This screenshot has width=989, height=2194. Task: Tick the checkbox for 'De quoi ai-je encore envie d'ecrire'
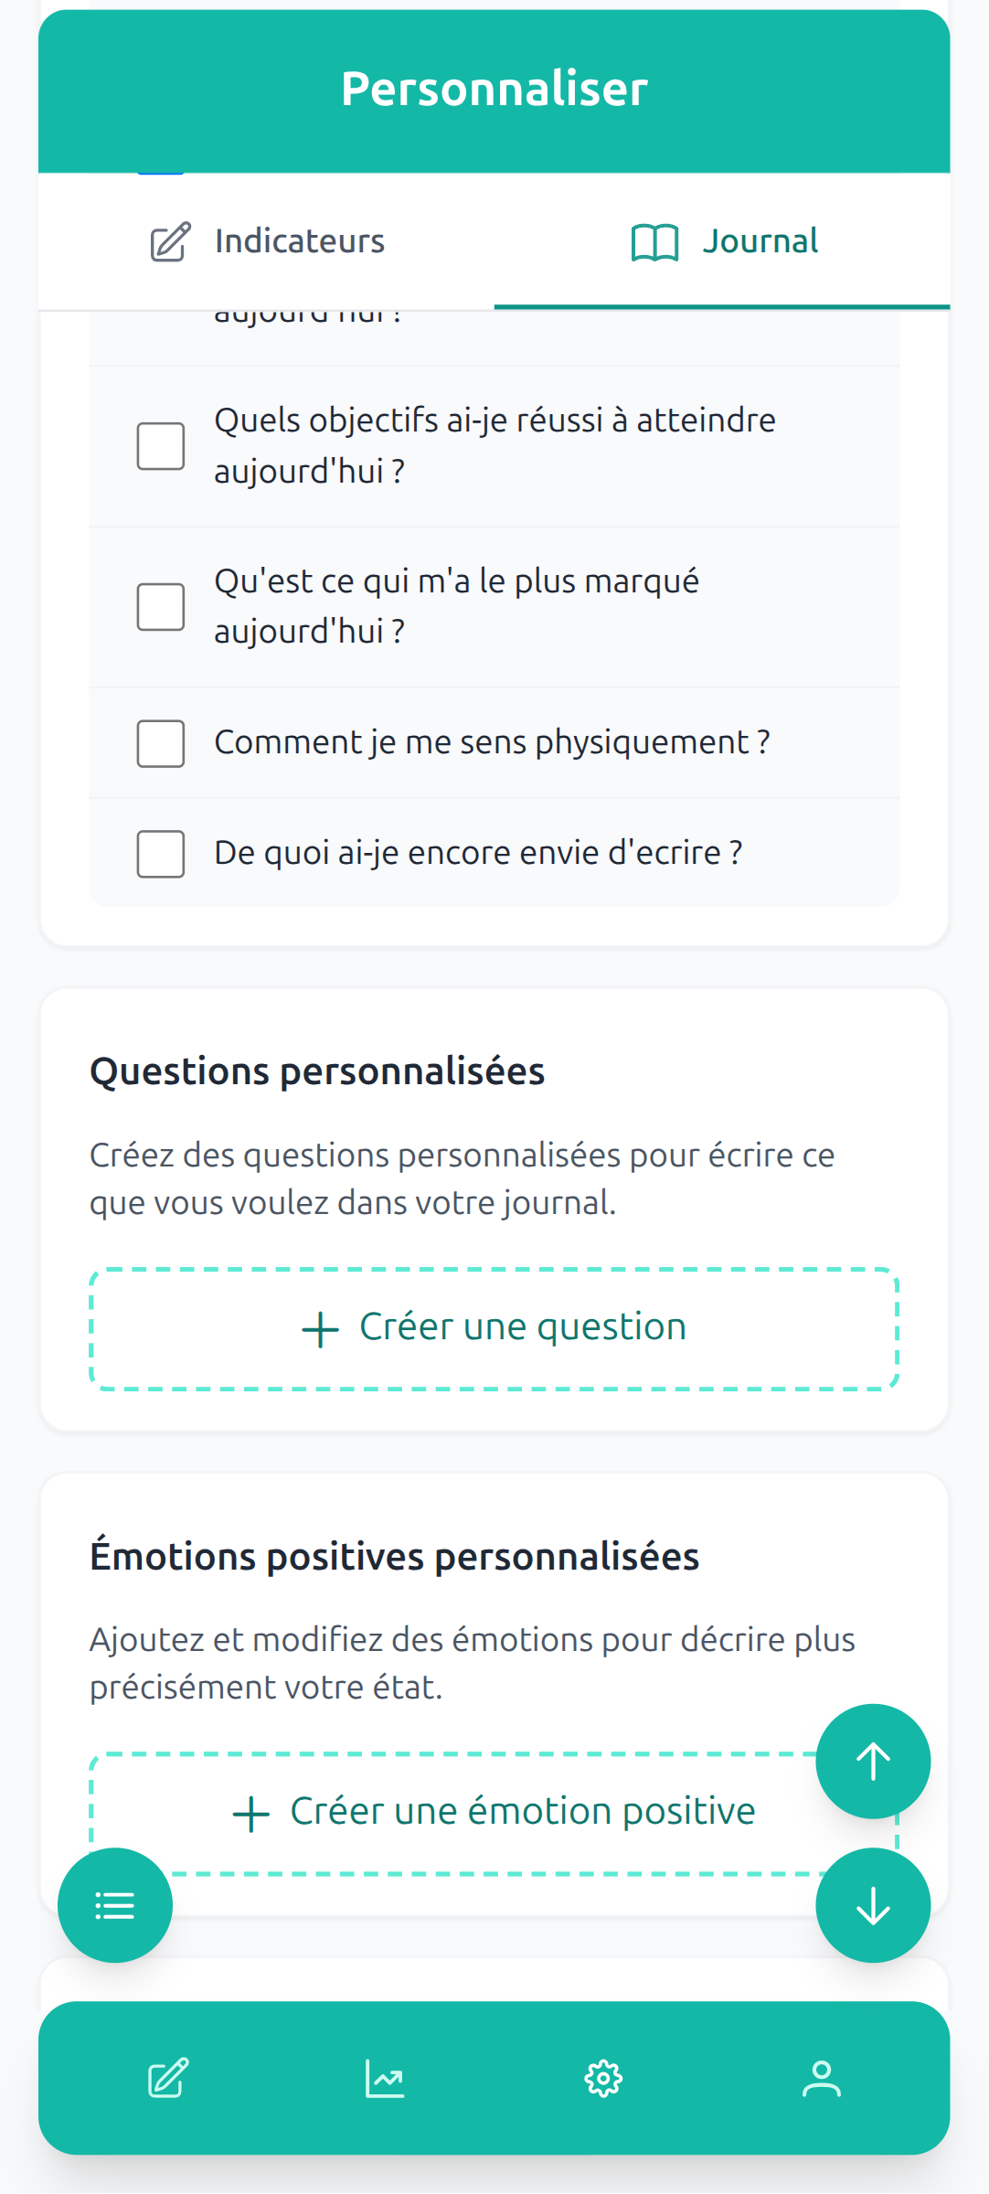click(160, 852)
